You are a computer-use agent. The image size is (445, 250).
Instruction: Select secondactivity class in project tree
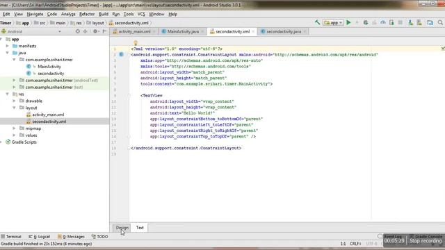click(x=51, y=73)
